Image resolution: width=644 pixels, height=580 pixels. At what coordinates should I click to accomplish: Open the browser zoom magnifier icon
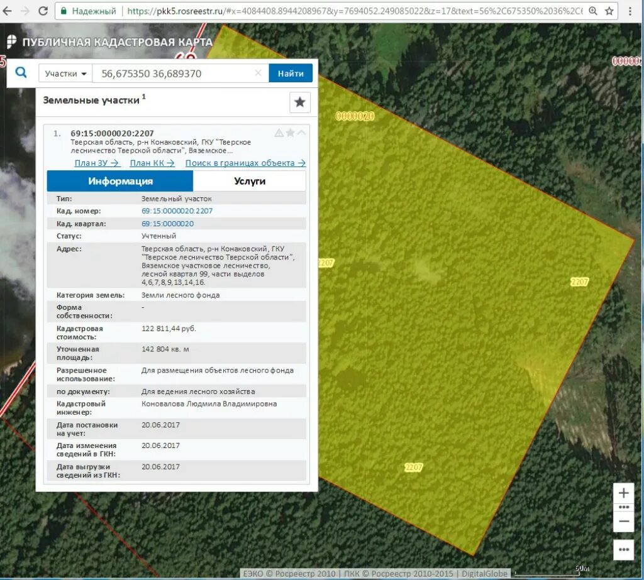pyautogui.click(x=592, y=11)
